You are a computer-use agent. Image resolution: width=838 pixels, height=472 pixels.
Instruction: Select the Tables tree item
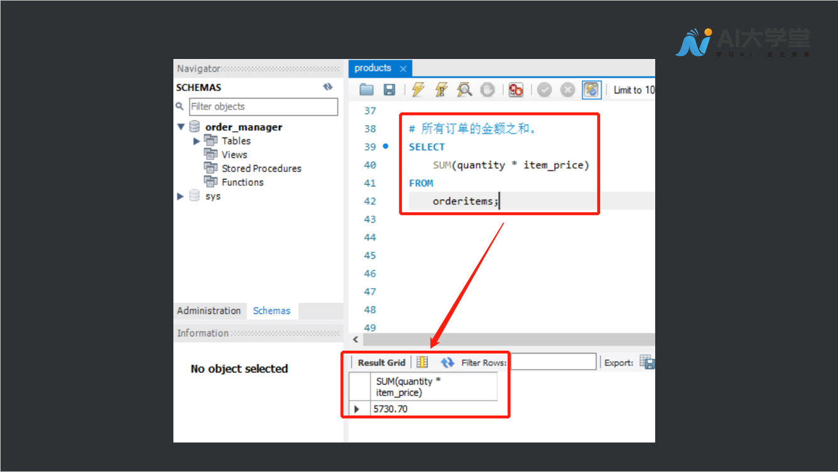[236, 141]
